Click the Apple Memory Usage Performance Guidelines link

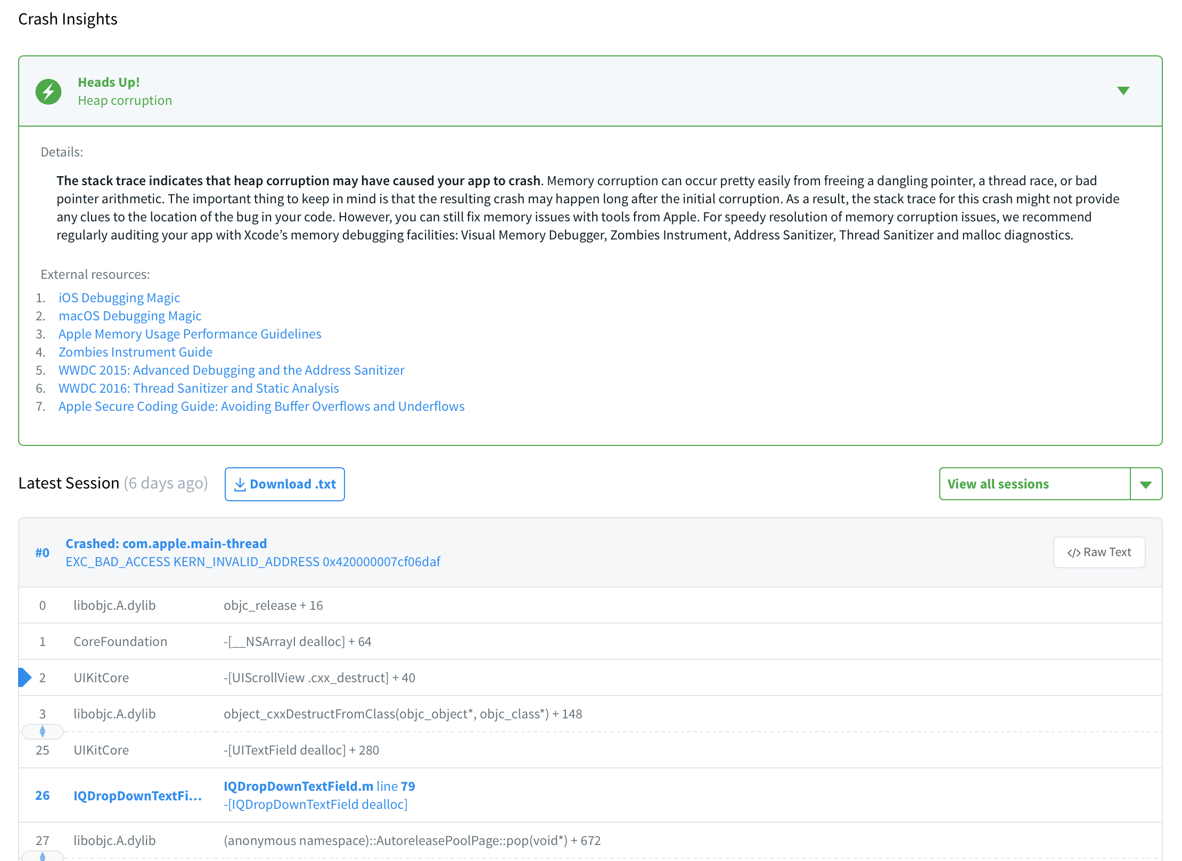pos(190,334)
